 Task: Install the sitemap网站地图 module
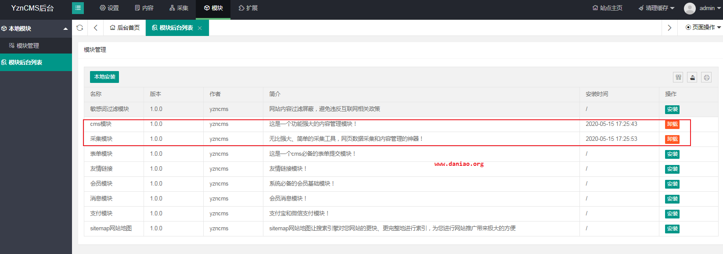[672, 229]
